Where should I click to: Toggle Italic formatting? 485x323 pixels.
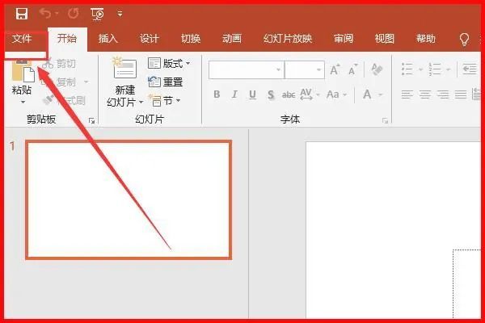click(x=234, y=94)
